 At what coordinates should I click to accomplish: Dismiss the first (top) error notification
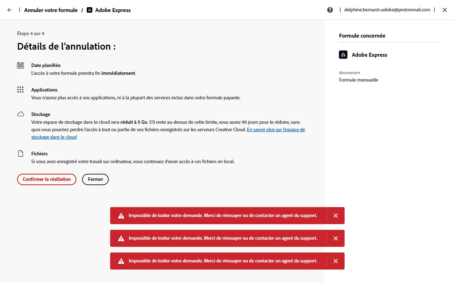pos(336,216)
